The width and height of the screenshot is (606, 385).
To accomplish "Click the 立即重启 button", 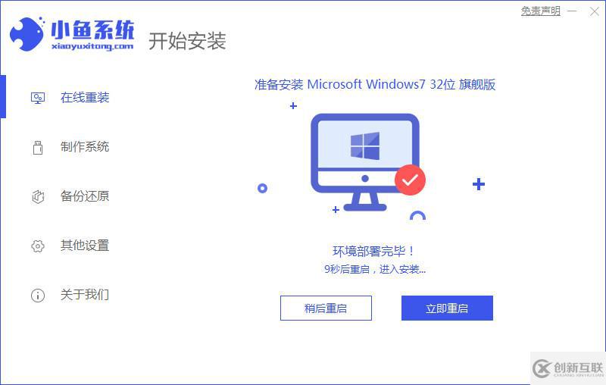I will click(447, 308).
